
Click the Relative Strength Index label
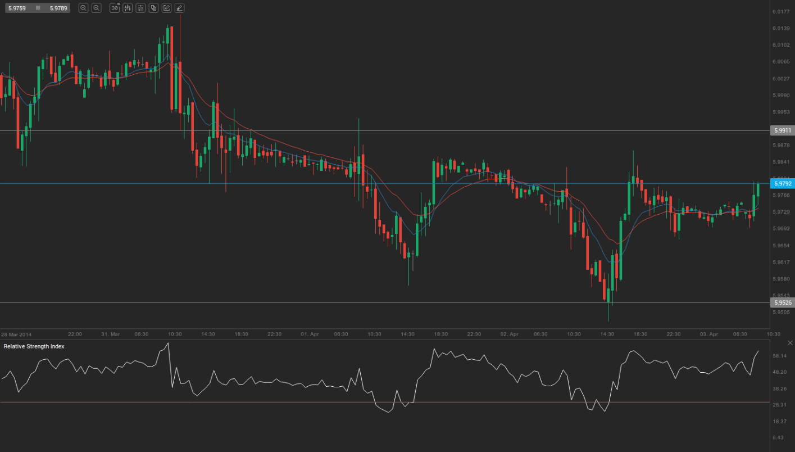(x=34, y=346)
